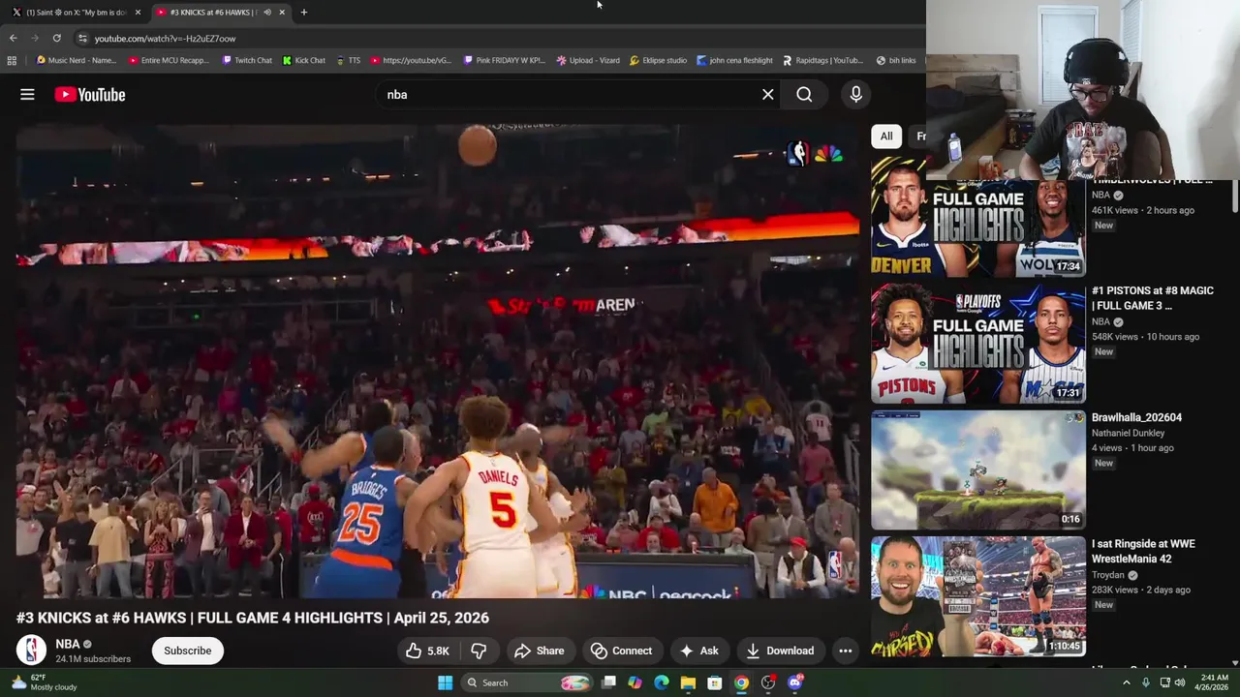Open NBA channel name link

point(68,644)
